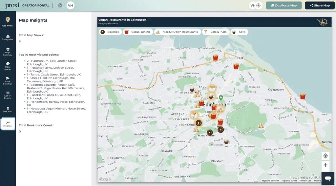
Task: Click the Google logo on map
Action: pos(105,179)
